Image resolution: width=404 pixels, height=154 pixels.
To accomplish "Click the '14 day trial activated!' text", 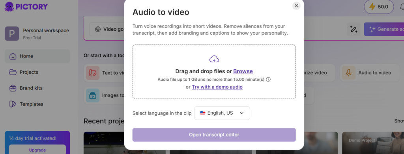I will tap(32, 138).
